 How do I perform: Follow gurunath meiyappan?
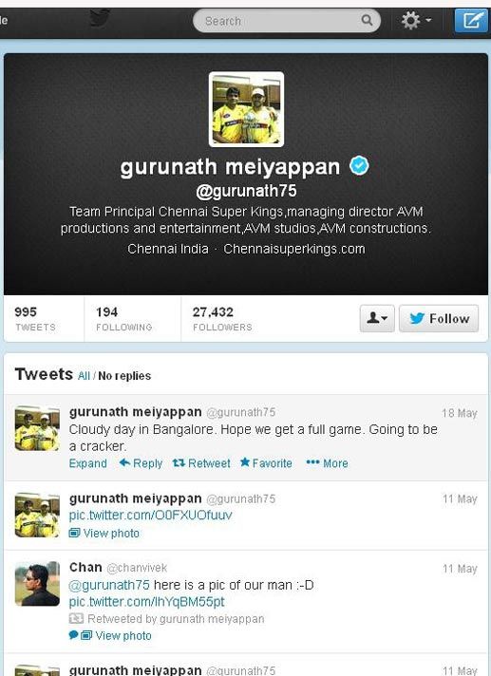(439, 319)
